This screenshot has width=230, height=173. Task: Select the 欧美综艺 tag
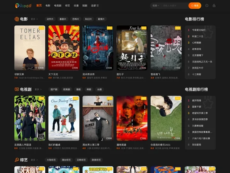click(96, 160)
